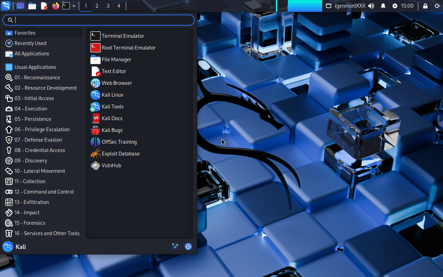Select All Applications category
The image size is (443, 277).
click(x=42, y=54)
